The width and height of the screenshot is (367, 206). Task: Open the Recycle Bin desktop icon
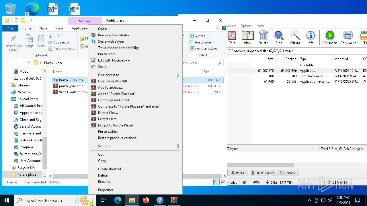pyautogui.click(x=11, y=9)
